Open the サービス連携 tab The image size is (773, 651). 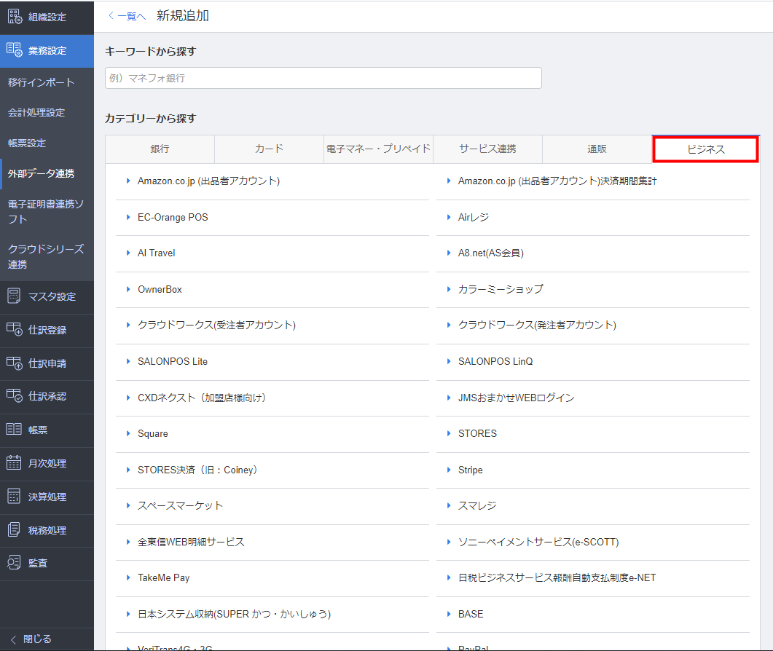point(487,149)
